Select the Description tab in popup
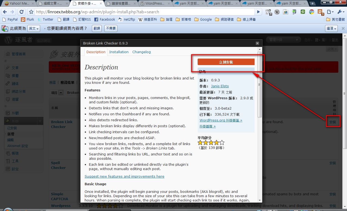 coord(96,52)
